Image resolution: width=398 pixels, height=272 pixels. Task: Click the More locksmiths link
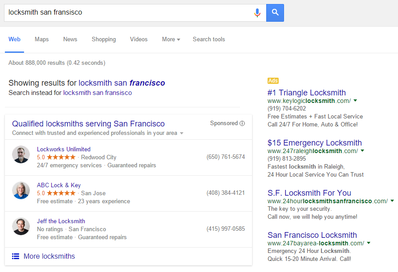coord(49,256)
